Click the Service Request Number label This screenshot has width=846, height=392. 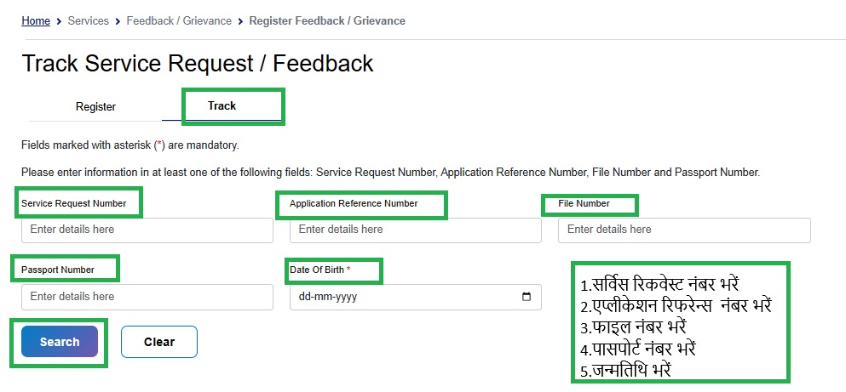(x=73, y=204)
